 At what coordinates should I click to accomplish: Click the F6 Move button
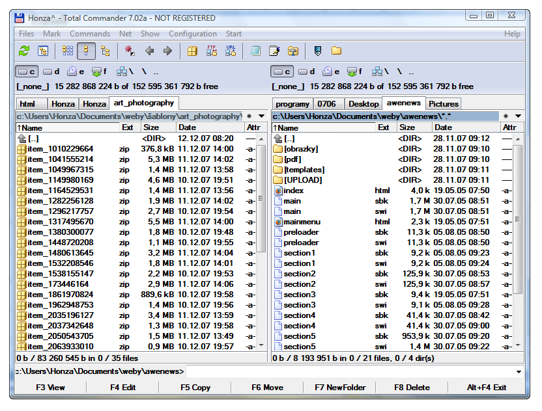tap(268, 388)
